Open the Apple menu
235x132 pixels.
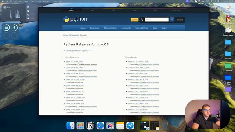tap(3, 1)
